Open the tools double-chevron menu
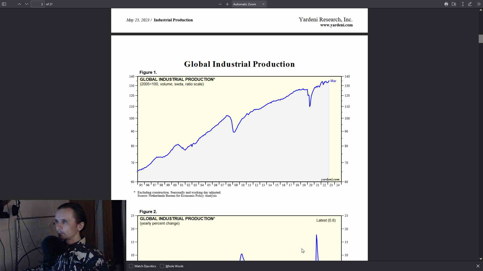The height and width of the screenshot is (271, 483). pos(479,4)
